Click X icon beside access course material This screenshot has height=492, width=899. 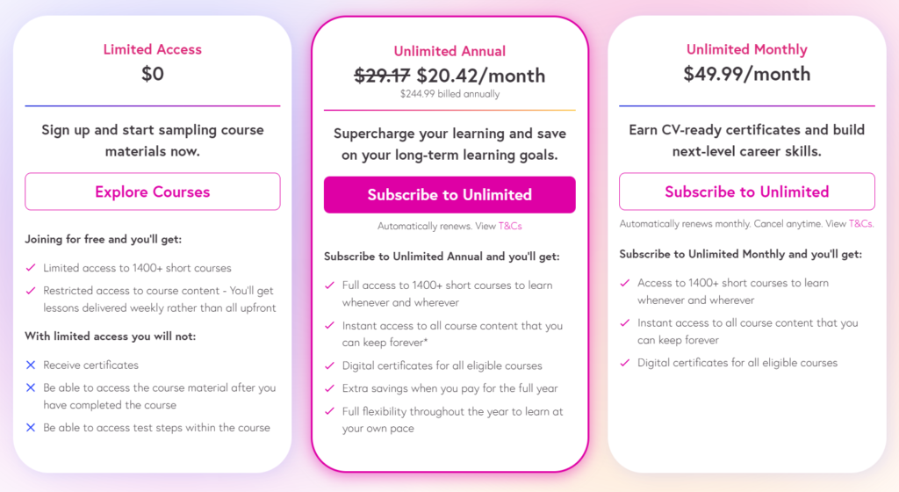31,387
